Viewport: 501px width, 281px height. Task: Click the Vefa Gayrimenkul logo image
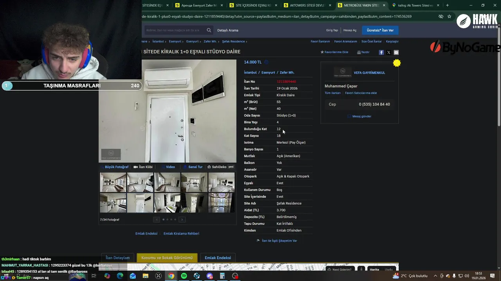(x=342, y=73)
